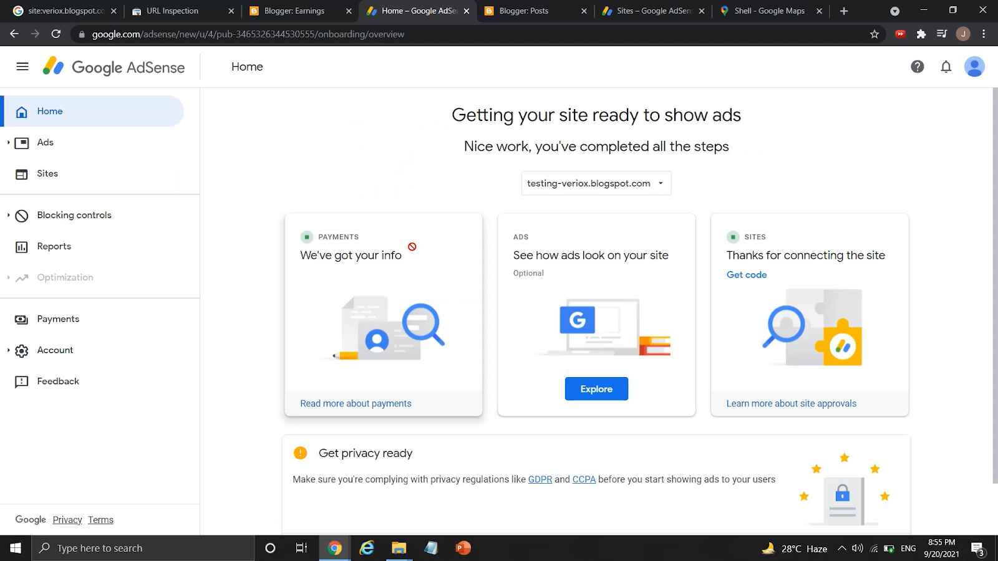The height and width of the screenshot is (561, 998).
Task: Open the Privacy footer link
Action: pos(67,520)
